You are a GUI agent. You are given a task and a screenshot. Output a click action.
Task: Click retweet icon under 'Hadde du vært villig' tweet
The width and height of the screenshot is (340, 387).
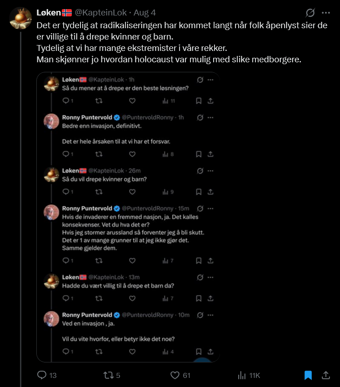tap(99, 298)
